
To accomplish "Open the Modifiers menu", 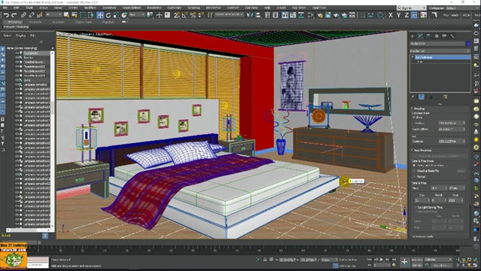I will click(90, 8).
